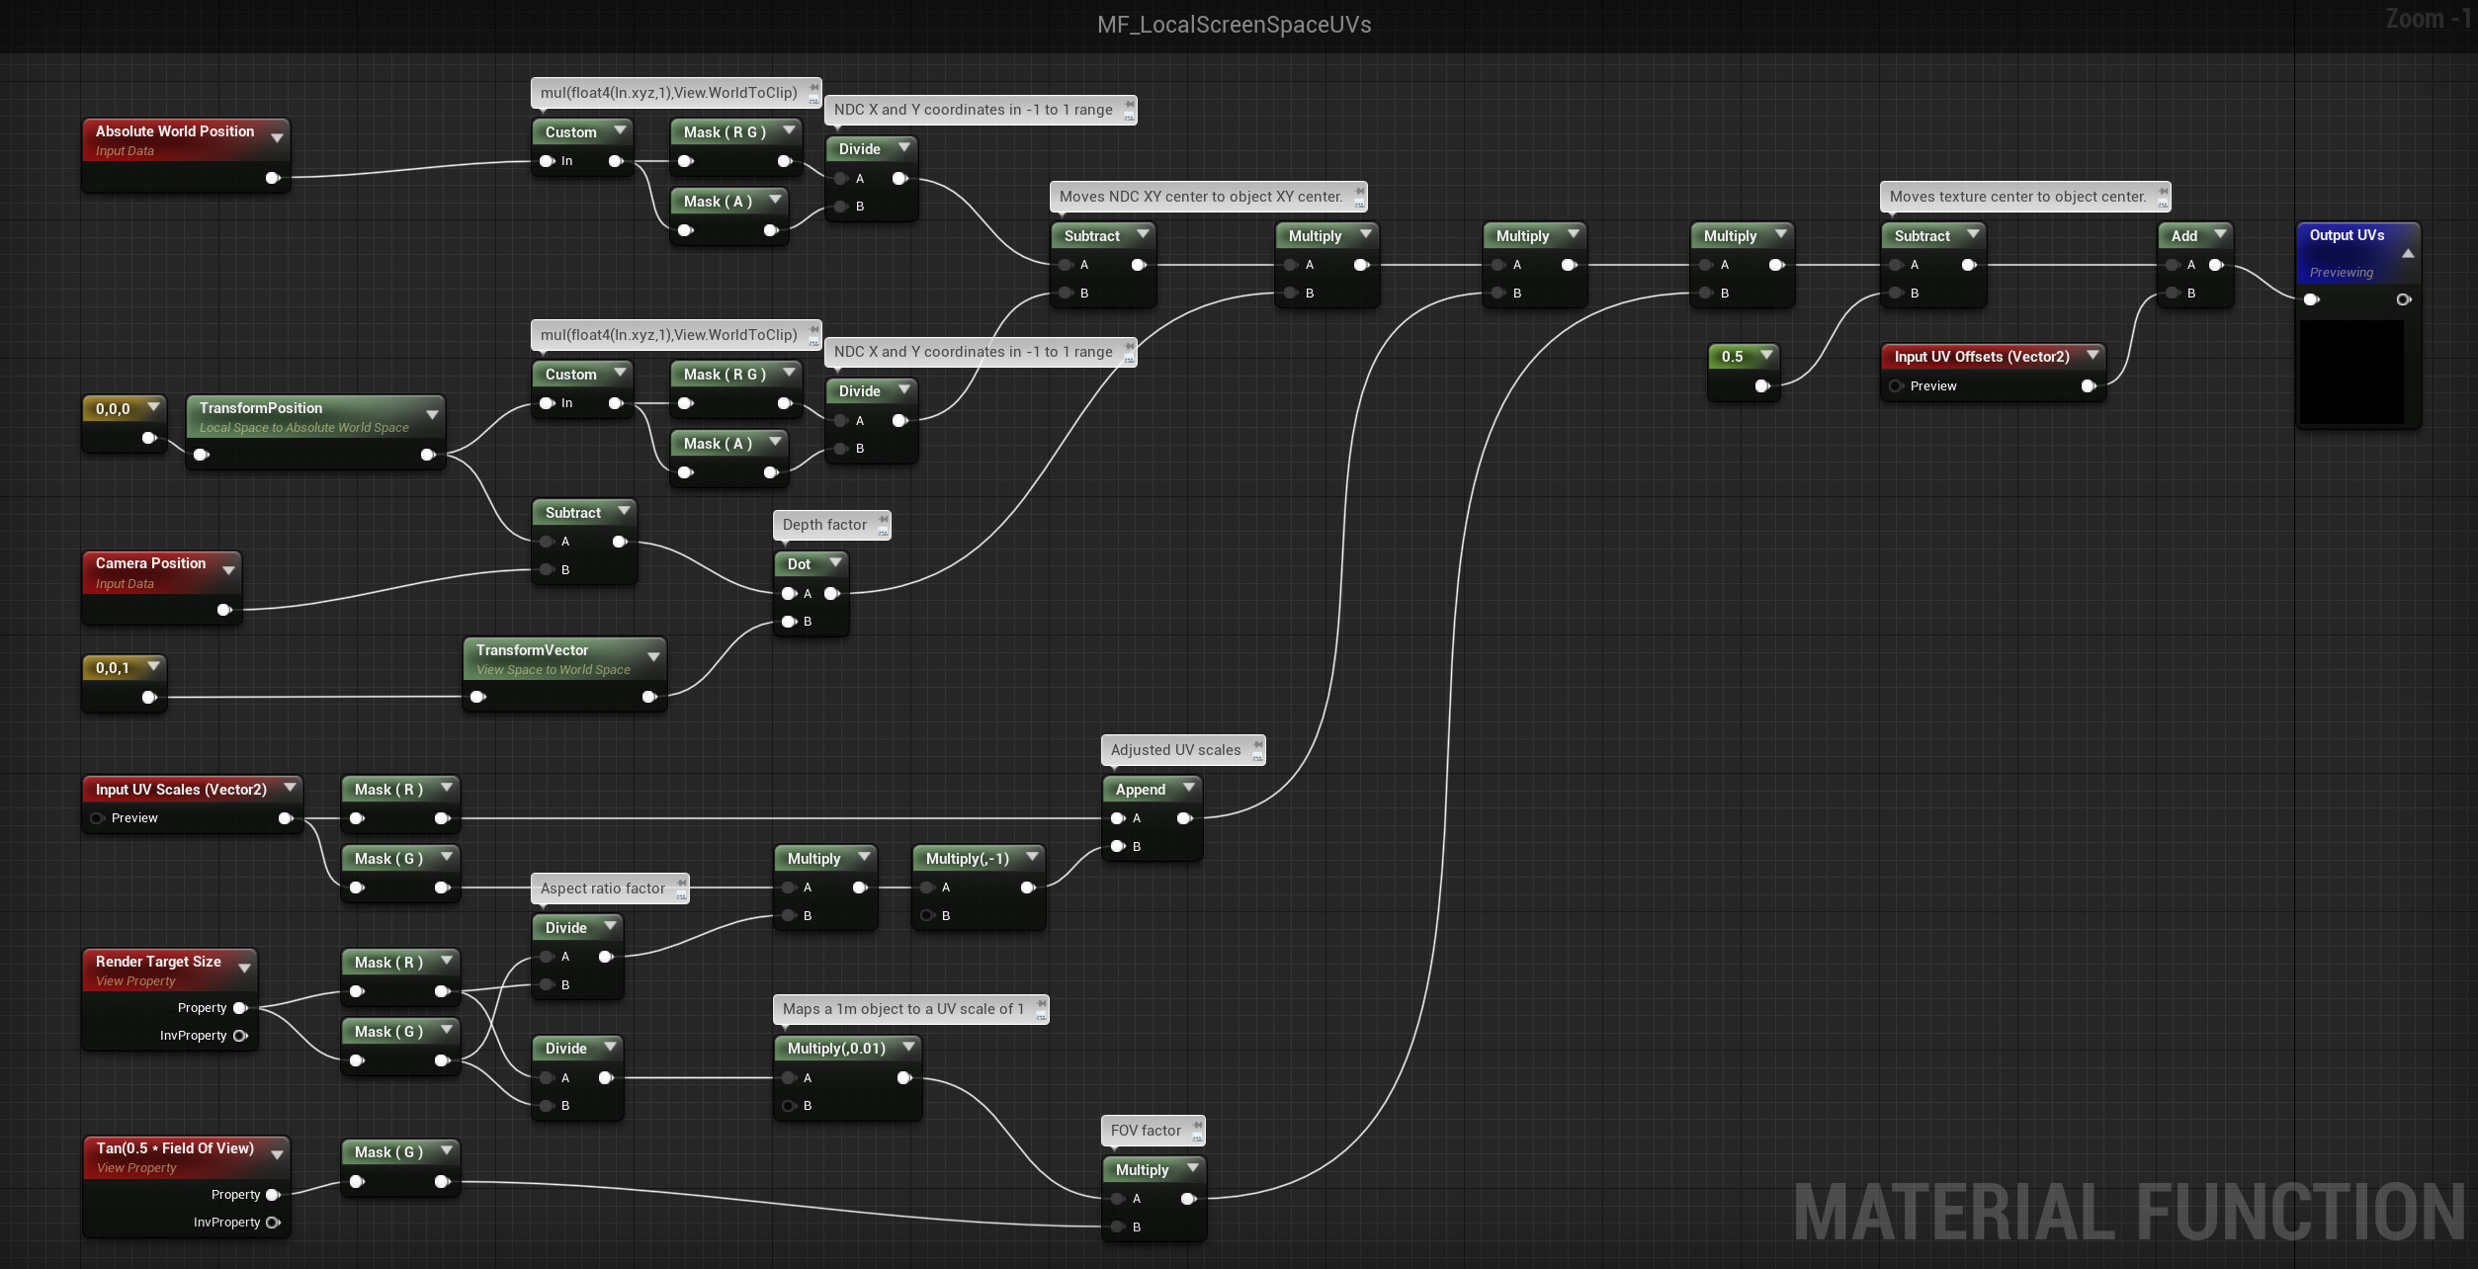Click the Preview pin on the Input UV Offsets node
This screenshot has height=1269, width=2478.
coord(1896,386)
